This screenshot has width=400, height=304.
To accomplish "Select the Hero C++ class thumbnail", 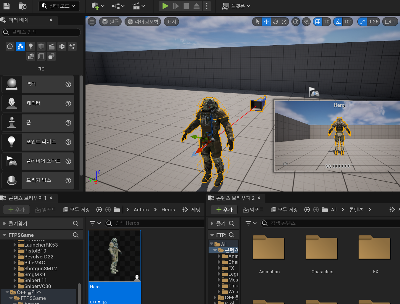I will 114,256.
